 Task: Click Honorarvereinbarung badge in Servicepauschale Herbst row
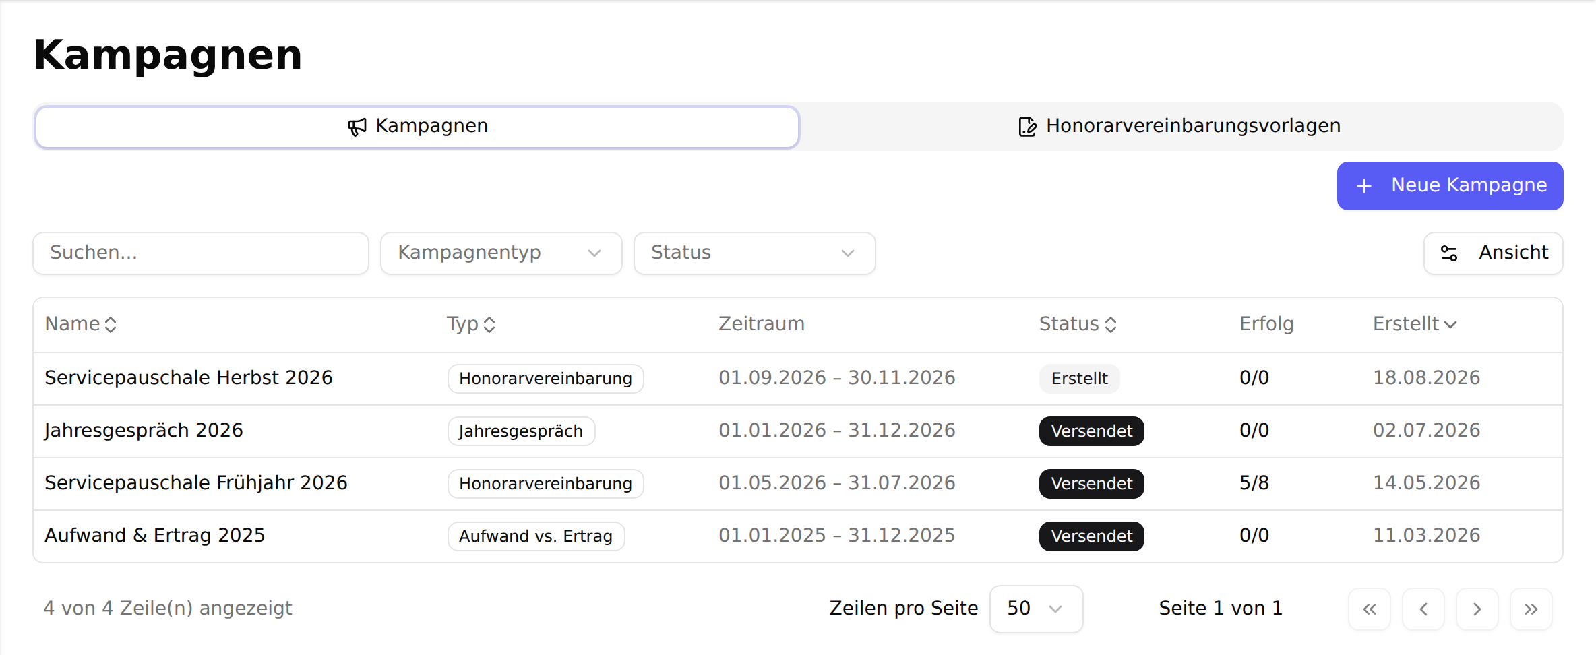pos(545,379)
